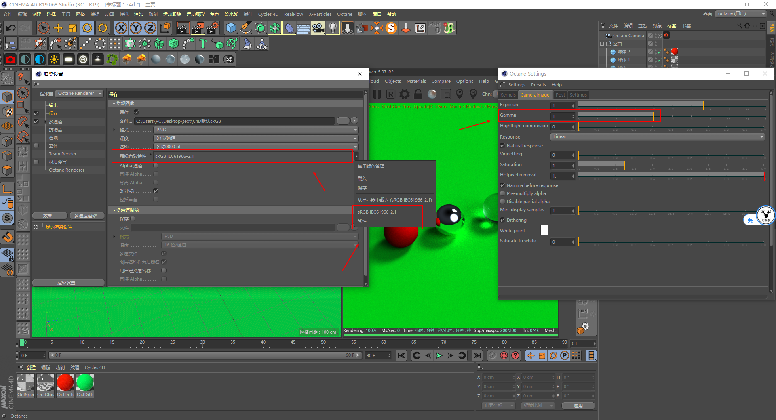776x420 pixels.
Task: Toggle the Z axis lock icon
Action: coord(150,28)
